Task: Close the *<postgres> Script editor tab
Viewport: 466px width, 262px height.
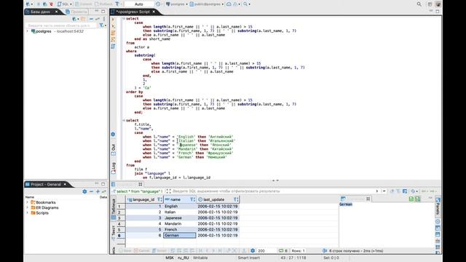Action: [154, 12]
